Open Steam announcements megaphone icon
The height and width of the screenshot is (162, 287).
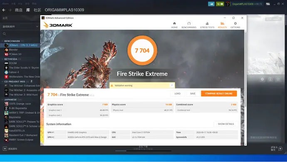211,4
